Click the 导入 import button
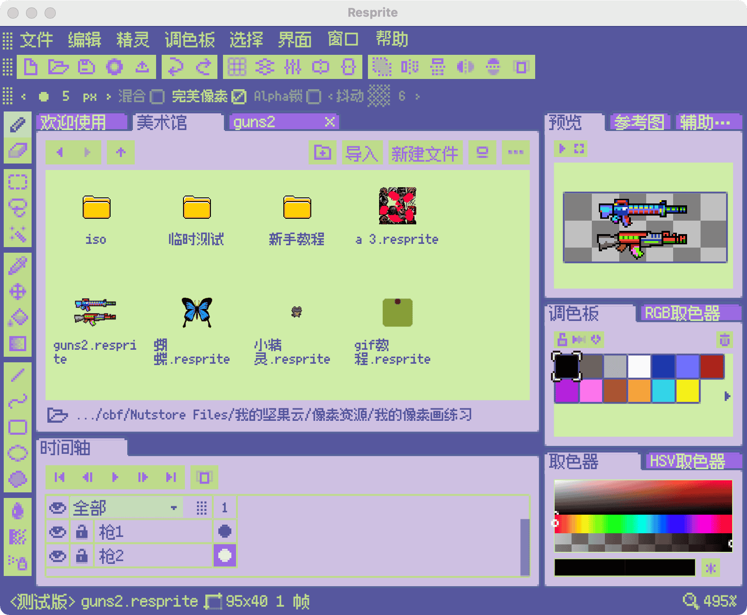747x615 pixels. pyautogui.click(x=362, y=152)
